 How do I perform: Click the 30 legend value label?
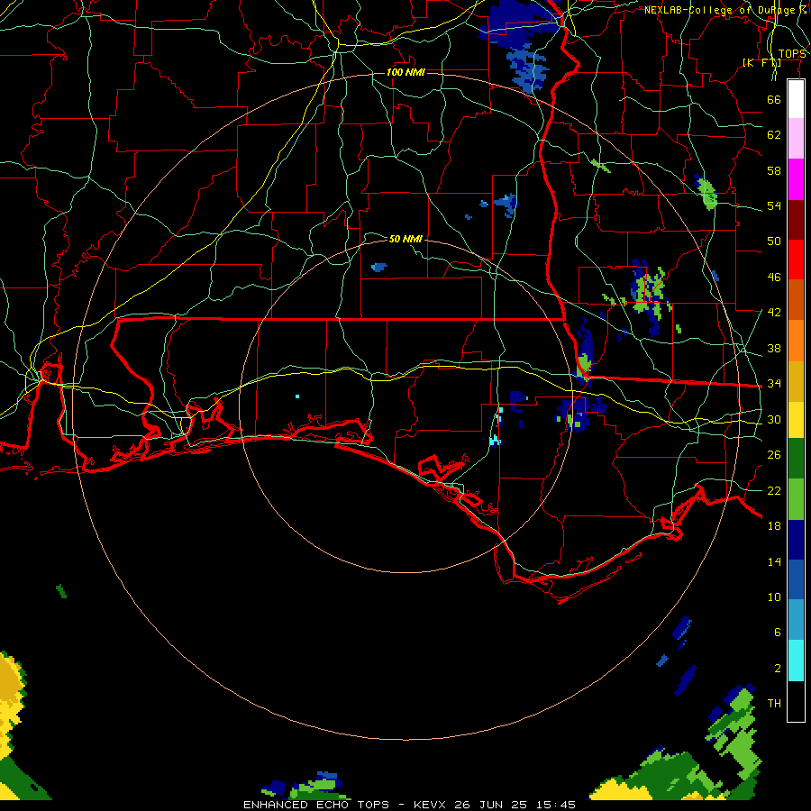pyautogui.click(x=774, y=419)
